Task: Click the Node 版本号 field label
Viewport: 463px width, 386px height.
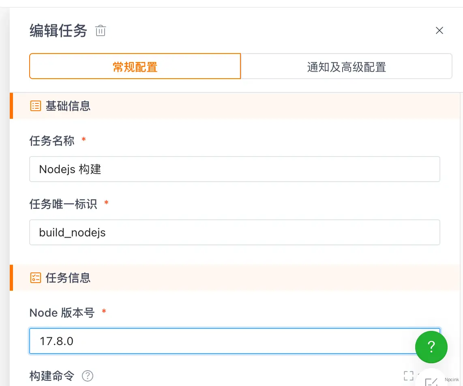Action: tap(62, 313)
